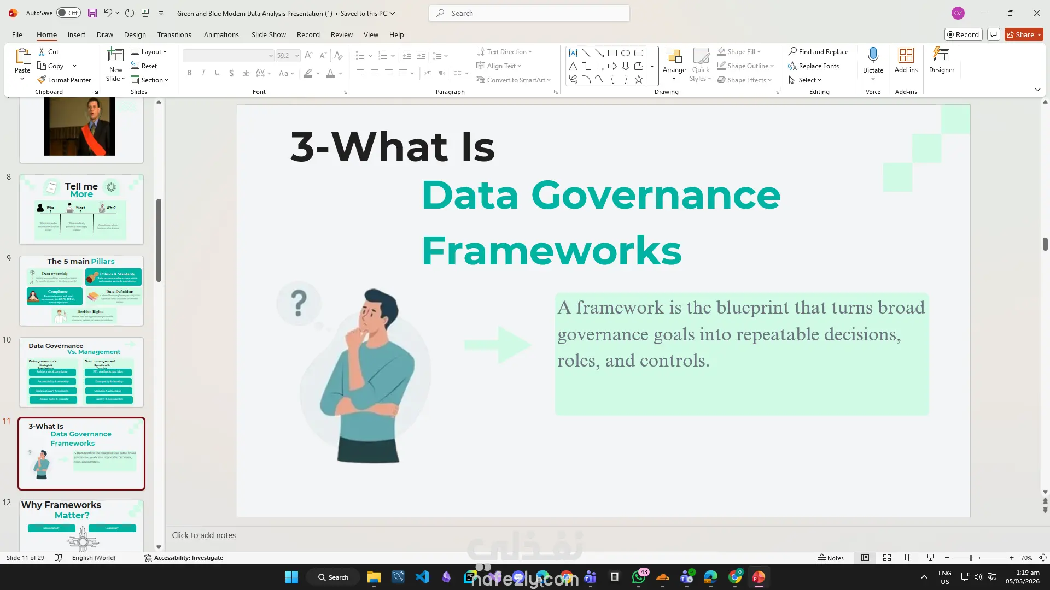Image resolution: width=1050 pixels, height=590 pixels.
Task: Toggle the AutoSave switch
Action: coord(69,13)
